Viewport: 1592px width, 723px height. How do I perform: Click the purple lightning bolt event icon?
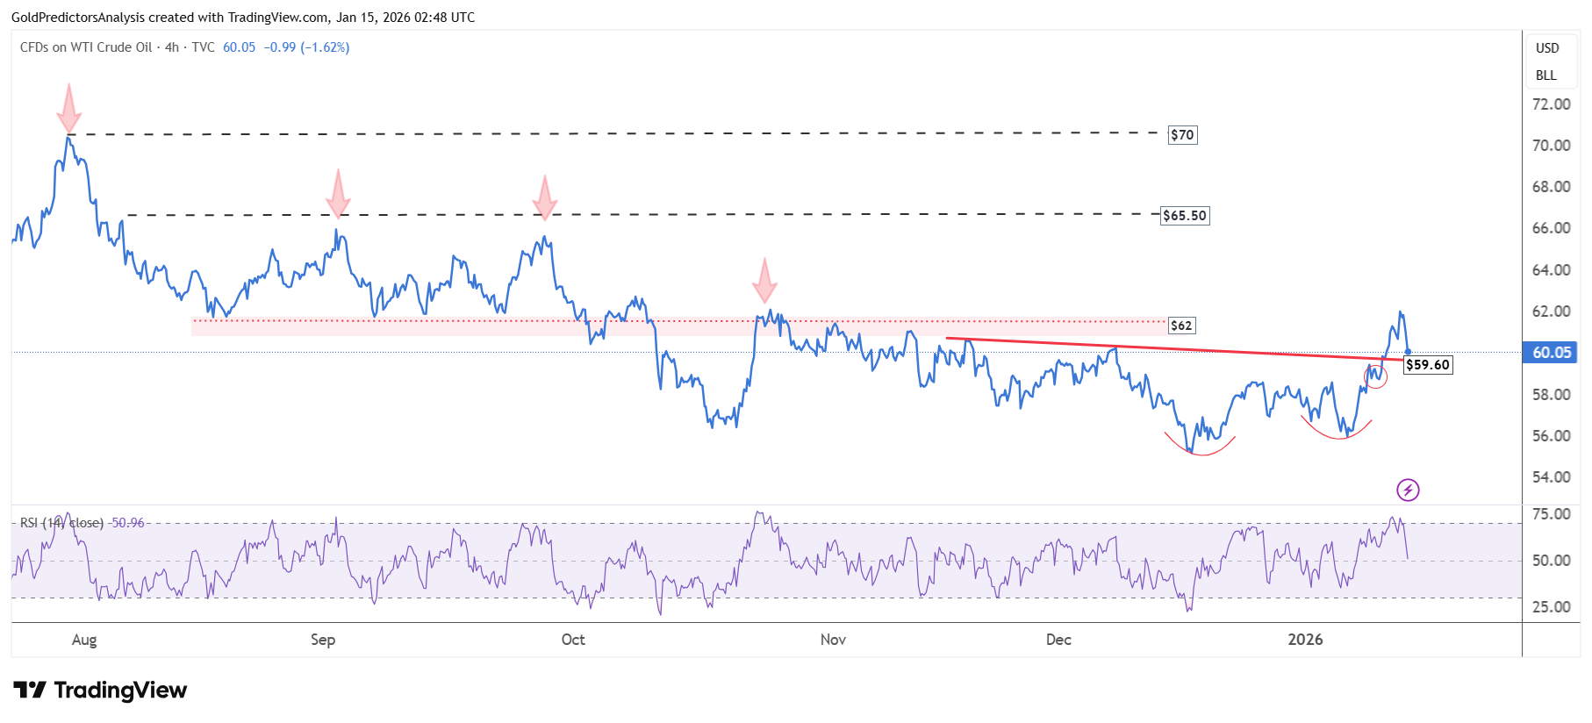[1408, 490]
